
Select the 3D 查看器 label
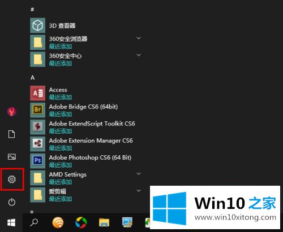tap(62, 25)
